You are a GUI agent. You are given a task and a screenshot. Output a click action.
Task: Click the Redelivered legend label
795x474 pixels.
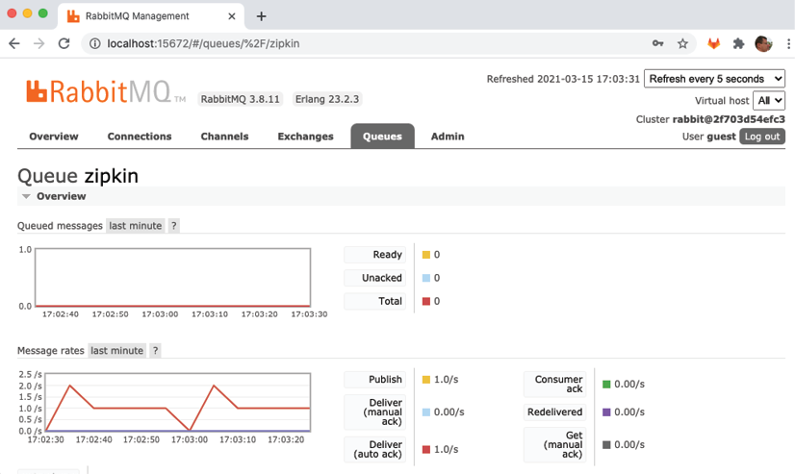(554, 412)
